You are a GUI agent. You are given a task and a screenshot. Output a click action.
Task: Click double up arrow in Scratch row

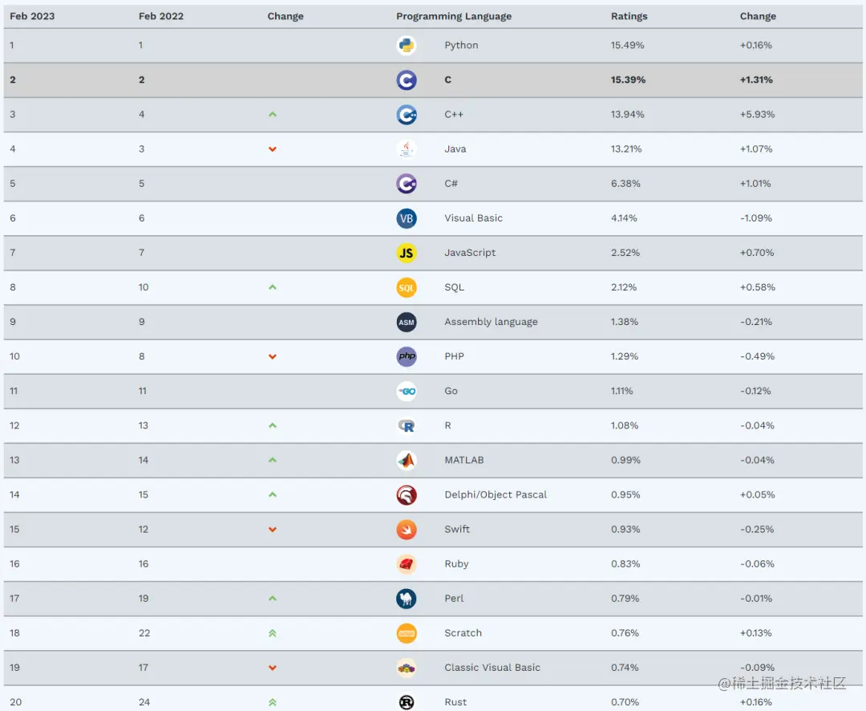pyautogui.click(x=273, y=634)
